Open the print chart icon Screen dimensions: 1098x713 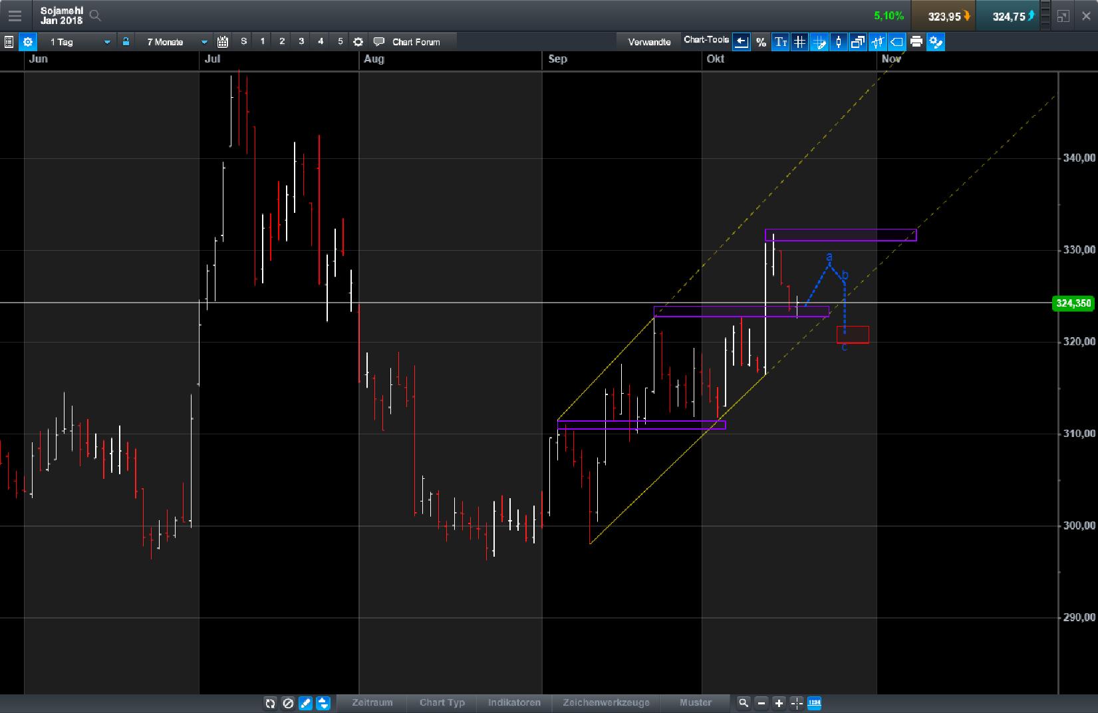click(x=916, y=42)
